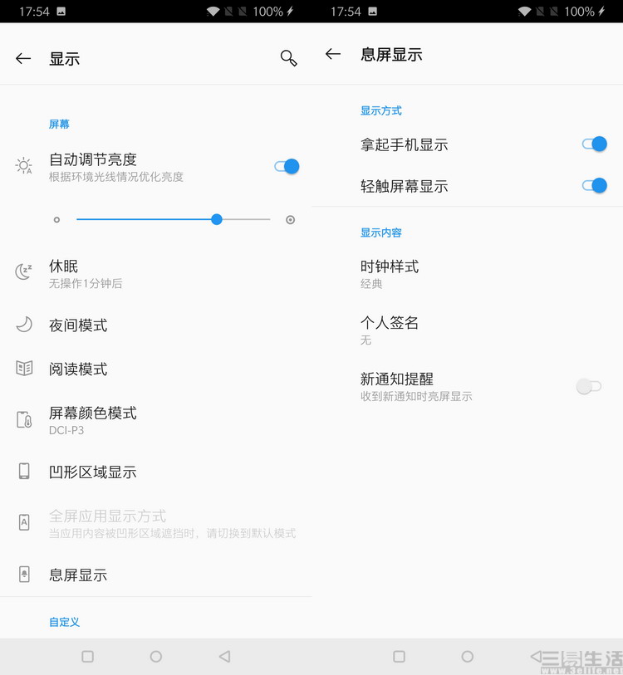Turn off 轻触屏幕显示 switch
This screenshot has height=675, width=623.
point(594,186)
